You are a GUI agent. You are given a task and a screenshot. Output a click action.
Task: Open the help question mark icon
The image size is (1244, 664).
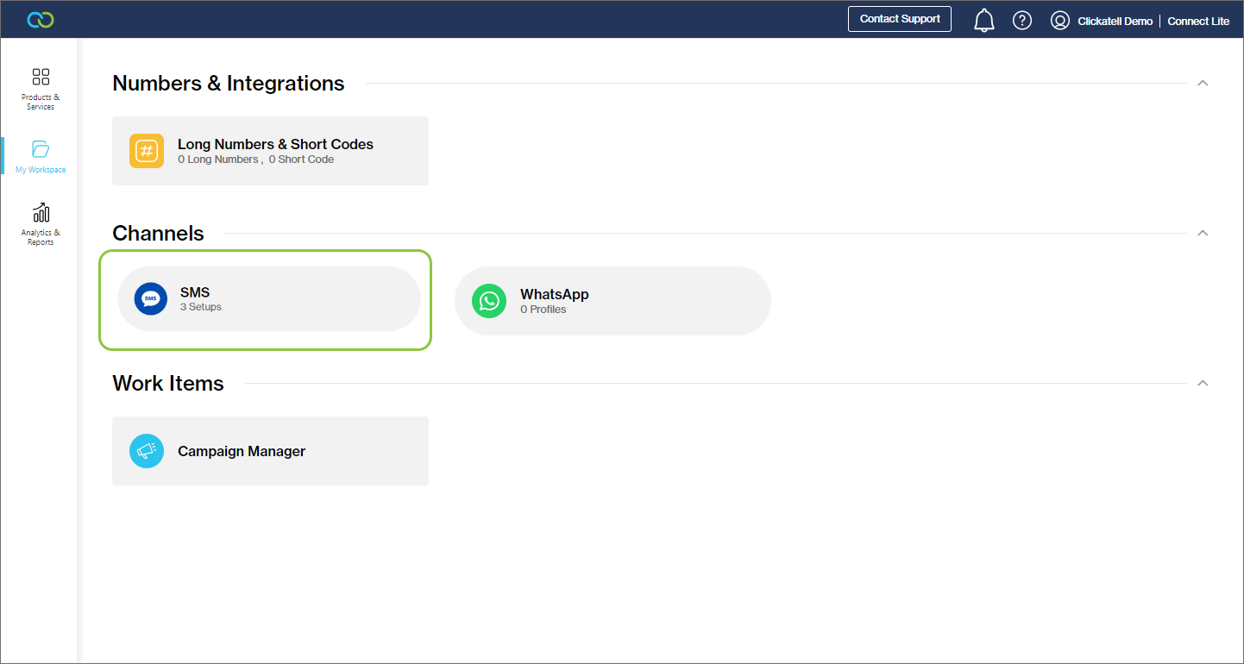point(1022,20)
